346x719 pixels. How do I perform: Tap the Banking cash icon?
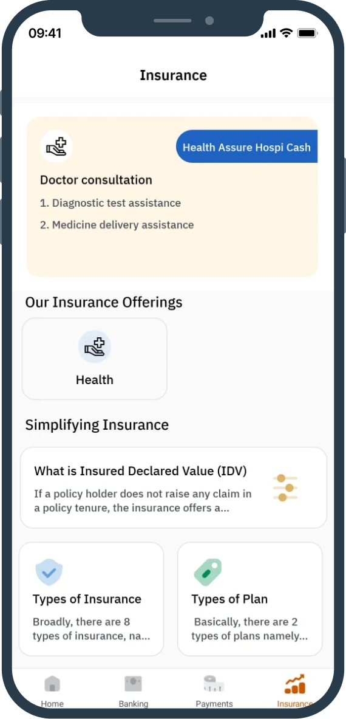(x=133, y=684)
